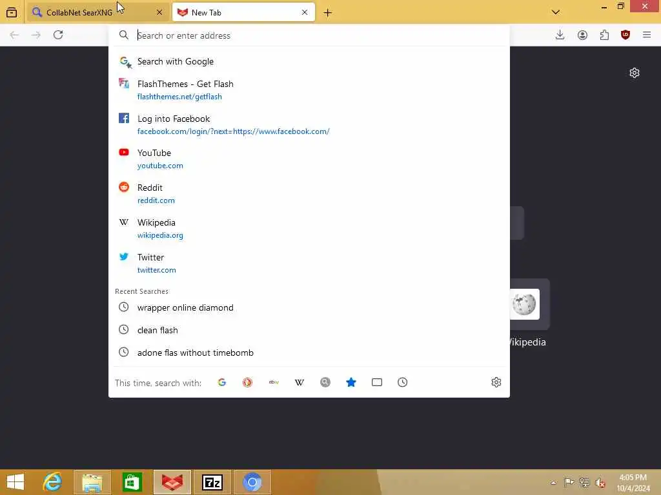
Task: Click the reddit.com URL text
Action: pos(156,201)
